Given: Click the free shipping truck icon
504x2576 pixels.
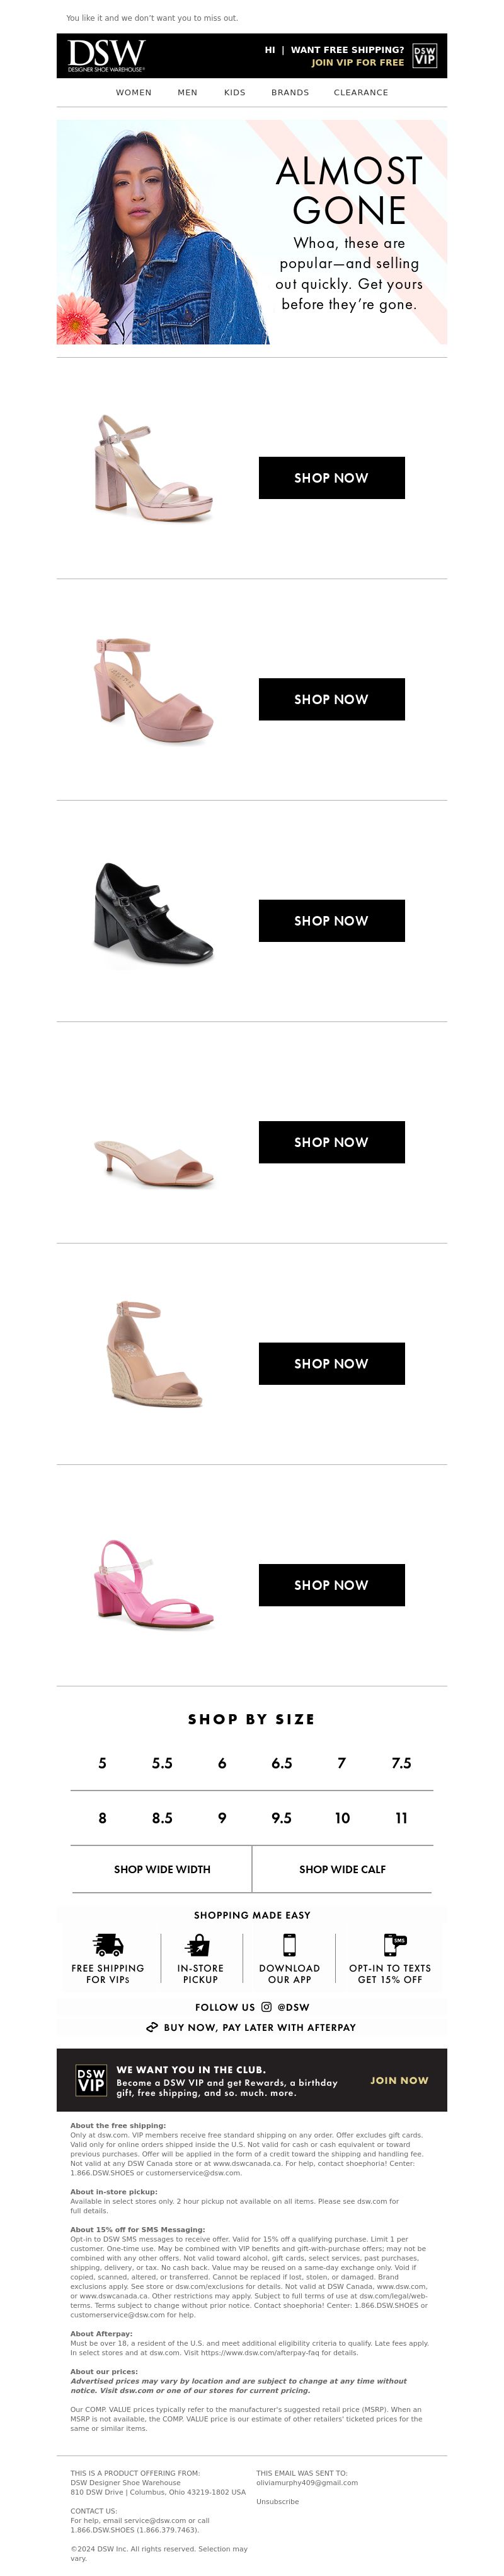Looking at the screenshot, I should pos(108,1944).
